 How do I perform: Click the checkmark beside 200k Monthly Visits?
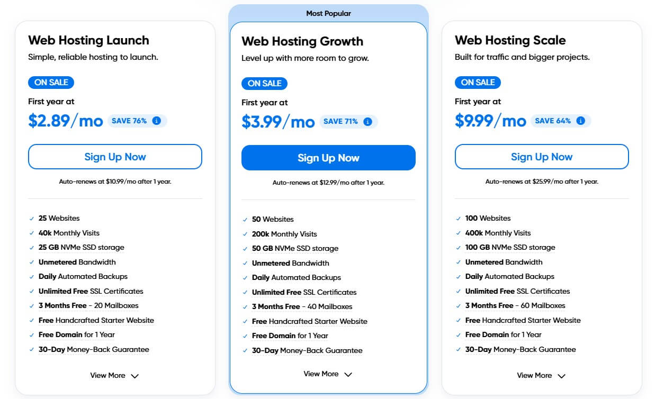[246, 234]
